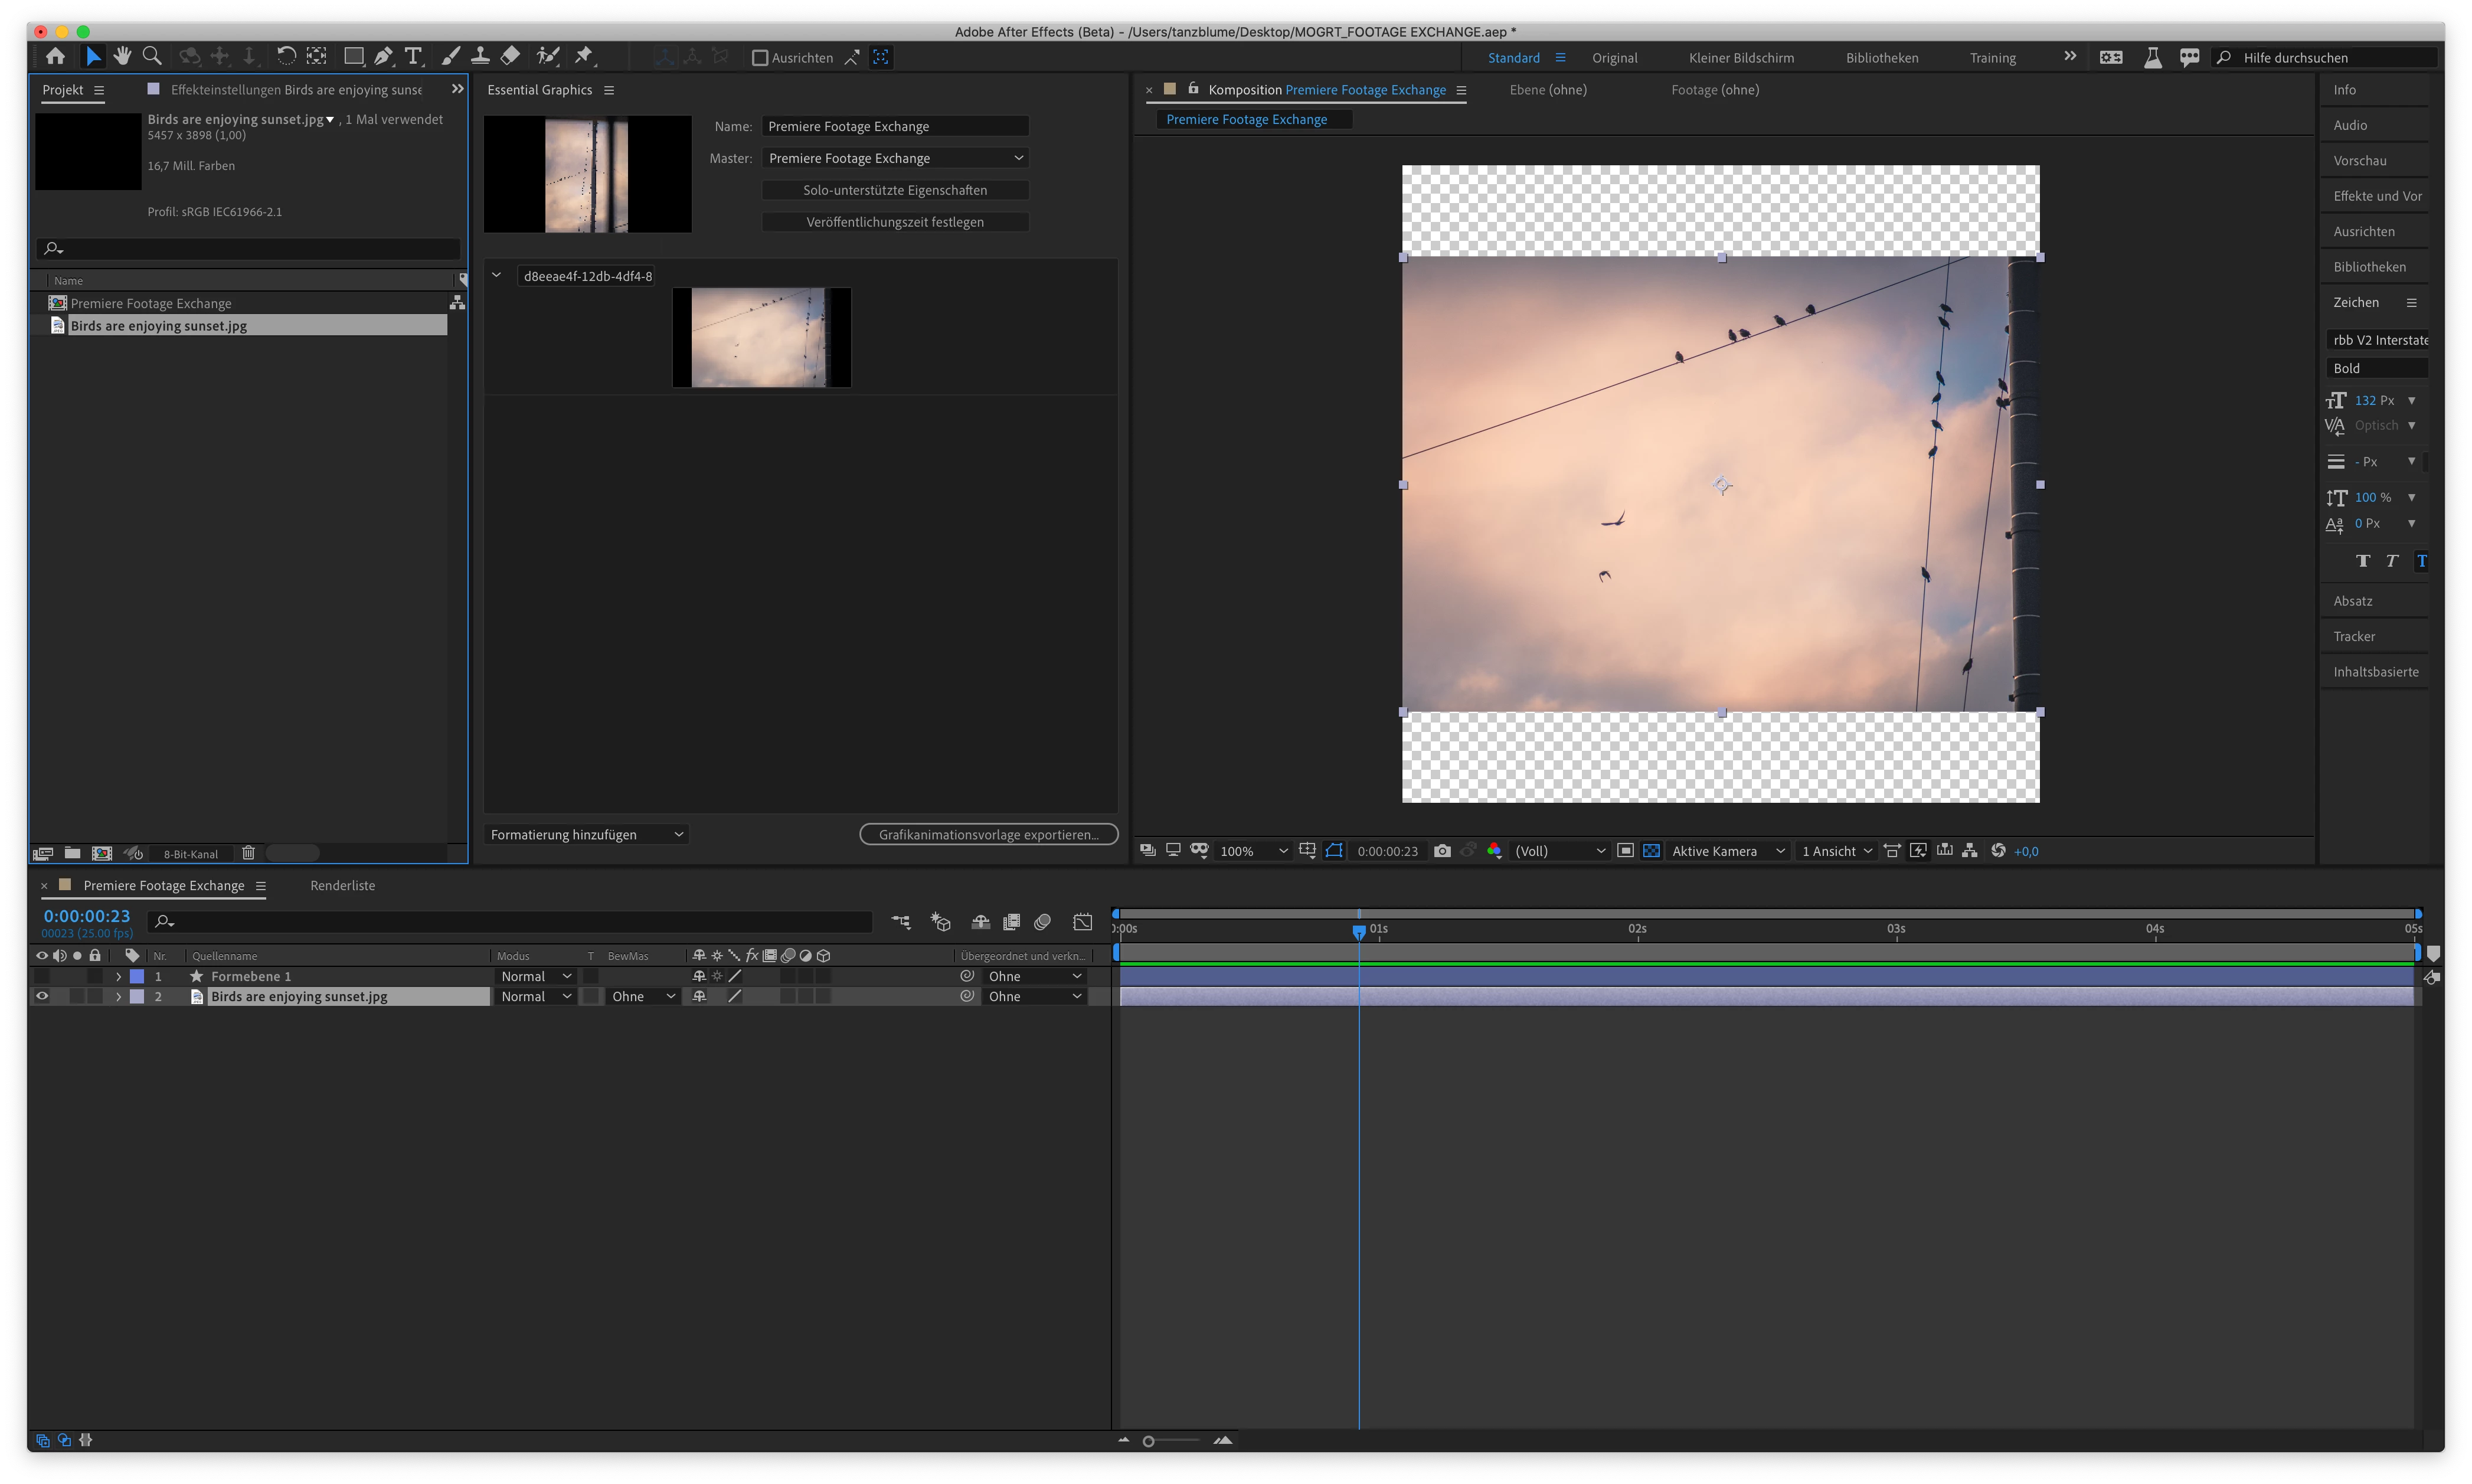Click Grafikanimationsvorlage exportieren button
2472x1484 pixels.
click(x=988, y=834)
